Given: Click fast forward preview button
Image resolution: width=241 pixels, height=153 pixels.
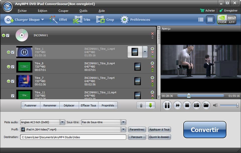Looking at the screenshot, I should 177,105.
